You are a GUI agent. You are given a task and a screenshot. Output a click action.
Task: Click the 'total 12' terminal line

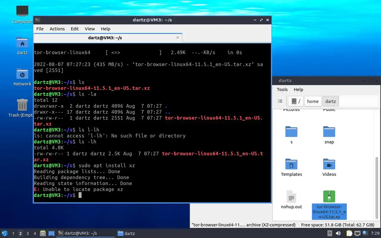click(46, 100)
